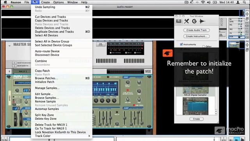Choose Go To Track for NN19 1
The width and height of the screenshot is (250, 141).
point(62,128)
